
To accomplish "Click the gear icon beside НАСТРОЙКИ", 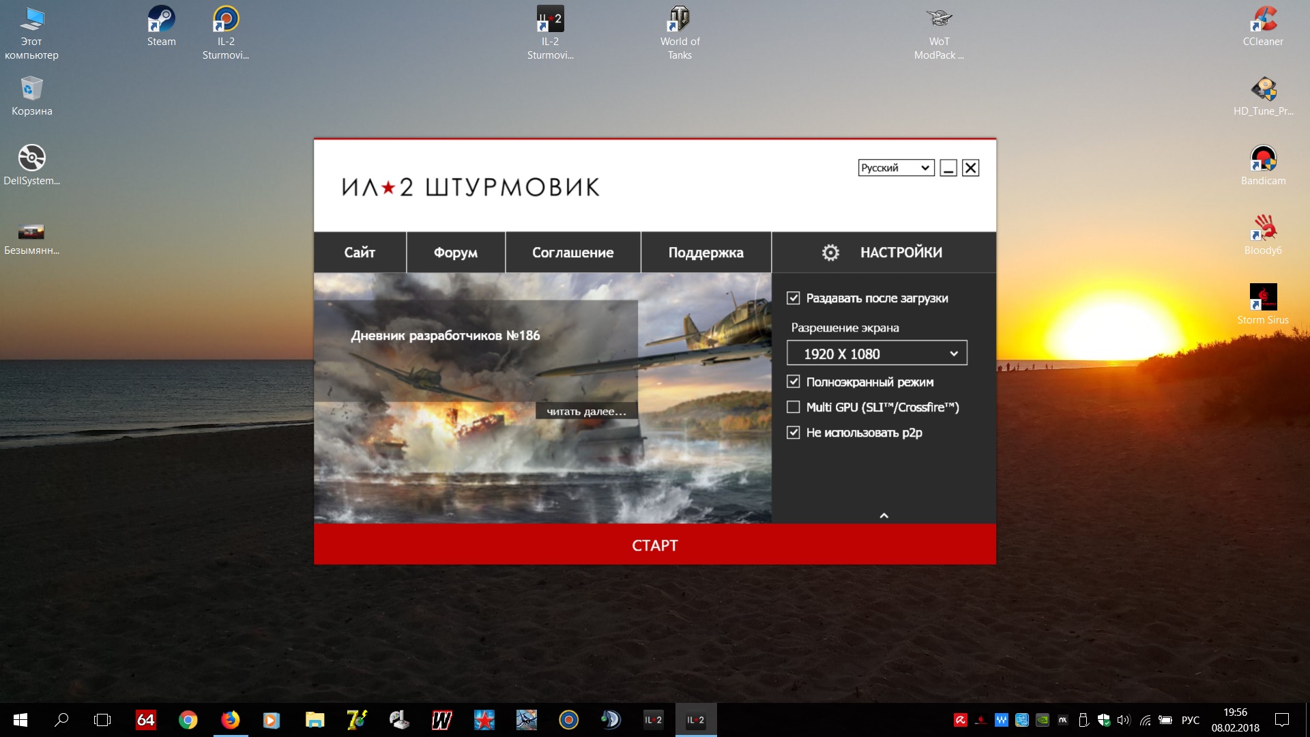I will [830, 252].
